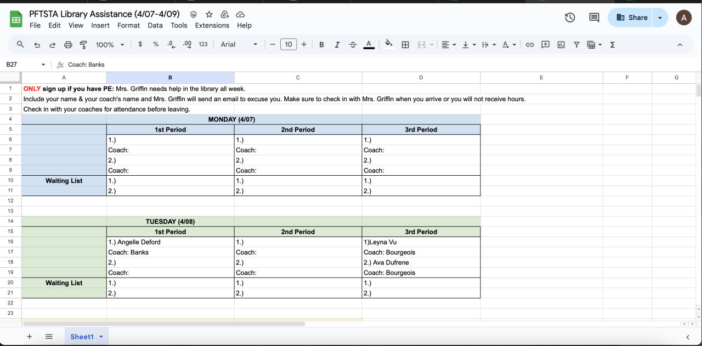The height and width of the screenshot is (346, 702).
Task: Open Share options dropdown arrow
Action: click(x=660, y=18)
